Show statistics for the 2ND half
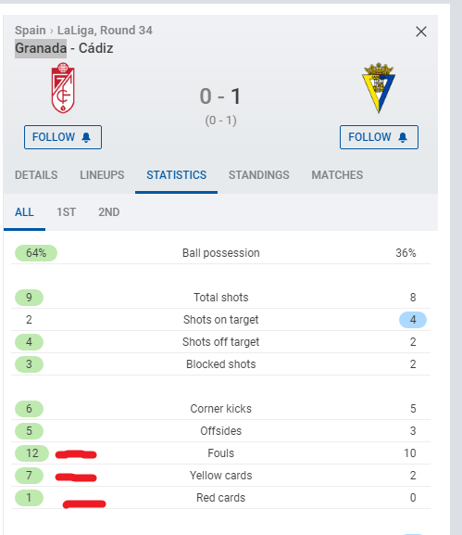Image resolution: width=462 pixels, height=535 pixels. click(x=109, y=212)
